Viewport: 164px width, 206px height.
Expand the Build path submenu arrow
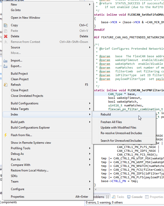90,122
